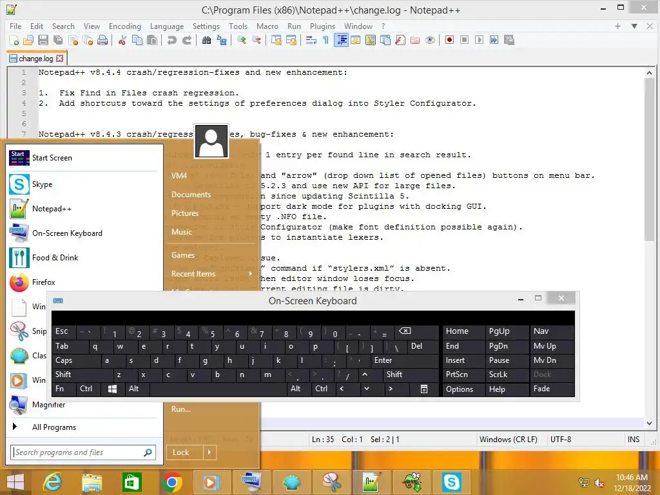
Task: Click the plus button on menu bar
Action: pyautogui.click(x=617, y=26)
